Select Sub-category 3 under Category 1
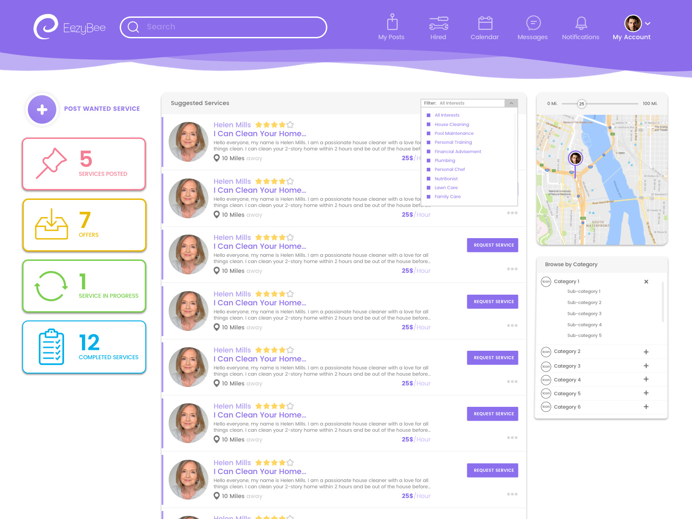Viewport: 692px width, 519px height. coord(584,313)
